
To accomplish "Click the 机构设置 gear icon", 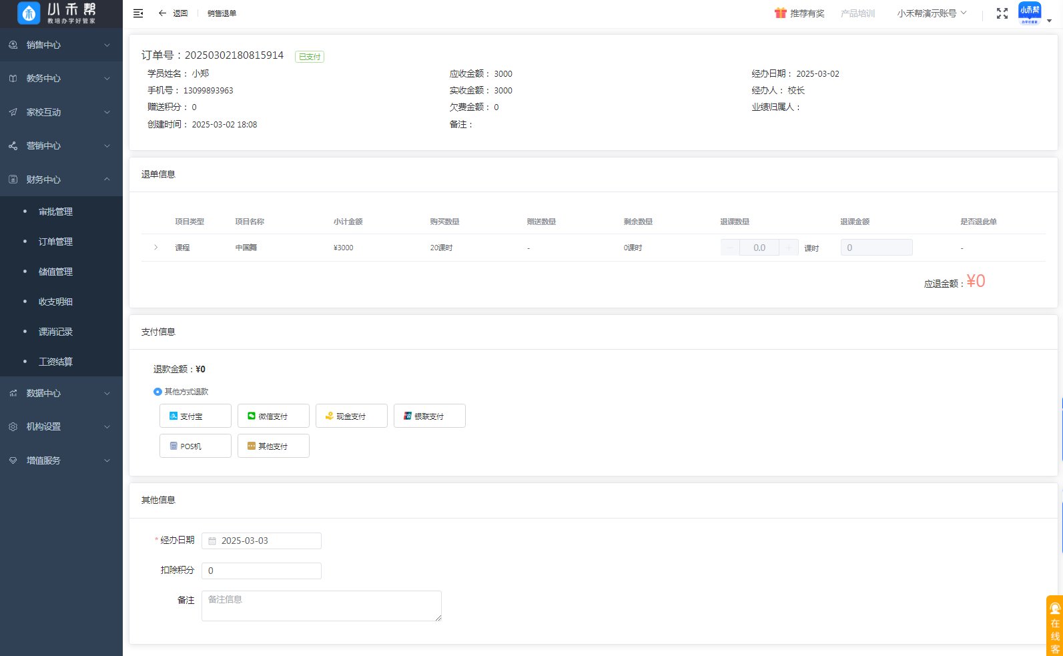I will (13, 426).
